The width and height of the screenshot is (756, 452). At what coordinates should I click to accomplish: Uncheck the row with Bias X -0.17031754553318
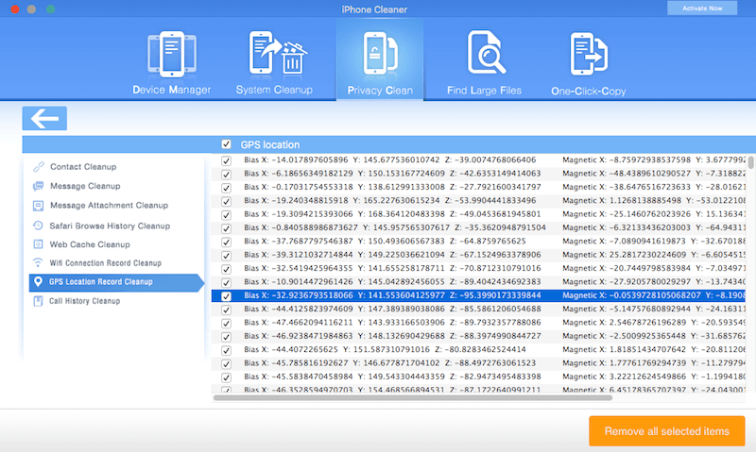[x=226, y=188]
